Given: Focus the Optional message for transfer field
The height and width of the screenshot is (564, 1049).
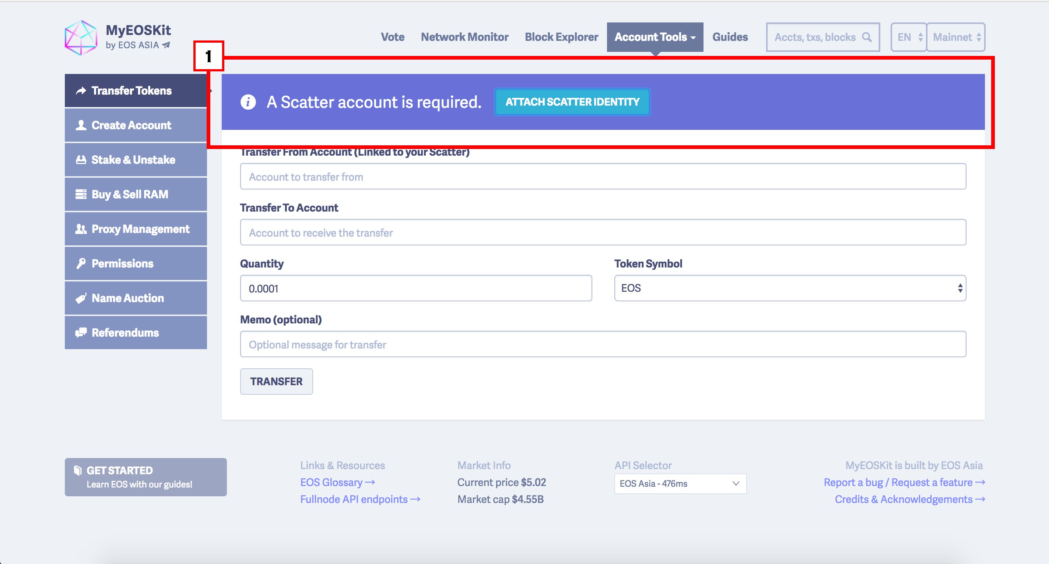Looking at the screenshot, I should coord(603,344).
